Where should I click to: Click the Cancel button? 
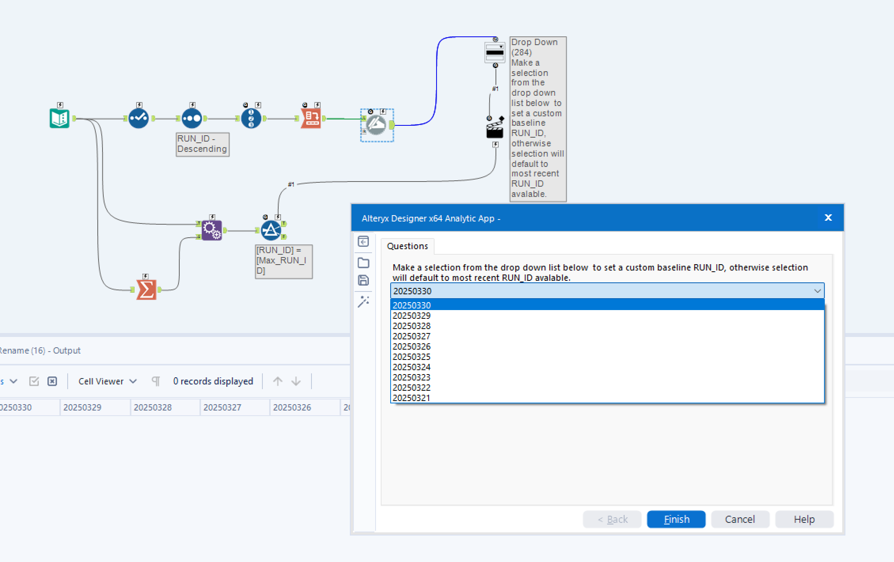click(740, 519)
